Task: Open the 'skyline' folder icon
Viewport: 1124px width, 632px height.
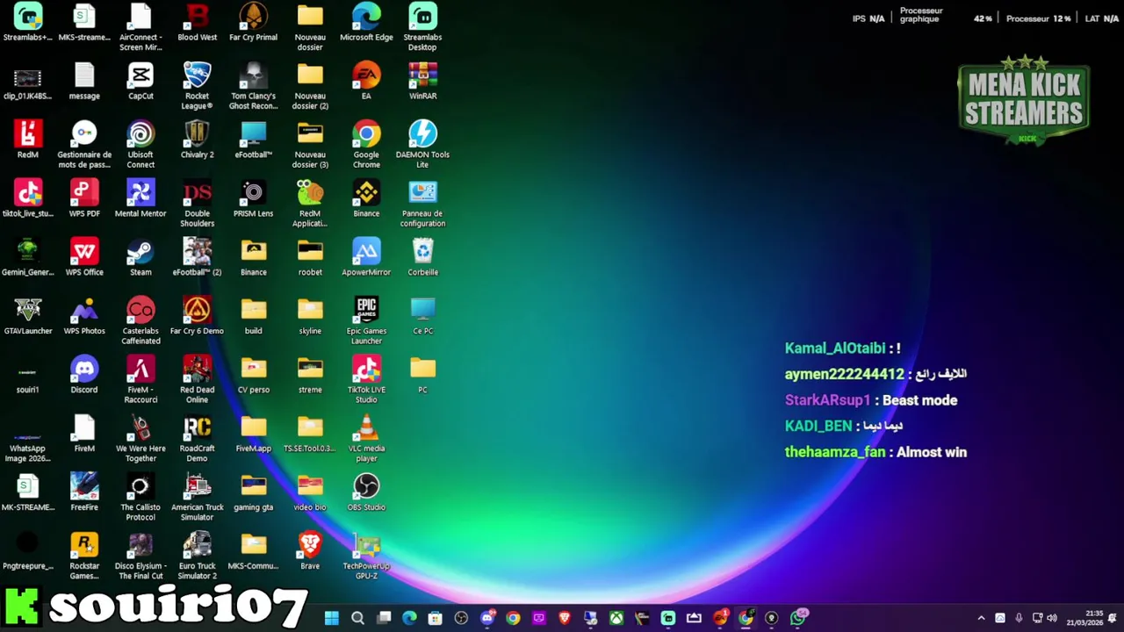Action: [x=310, y=317]
